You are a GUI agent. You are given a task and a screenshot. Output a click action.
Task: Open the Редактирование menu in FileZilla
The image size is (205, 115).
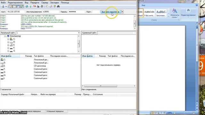pyautogui.click(x=15, y=3)
